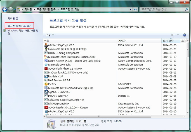Click the nProtect KeyCrypt V6.0 icon

click(x=46, y=111)
